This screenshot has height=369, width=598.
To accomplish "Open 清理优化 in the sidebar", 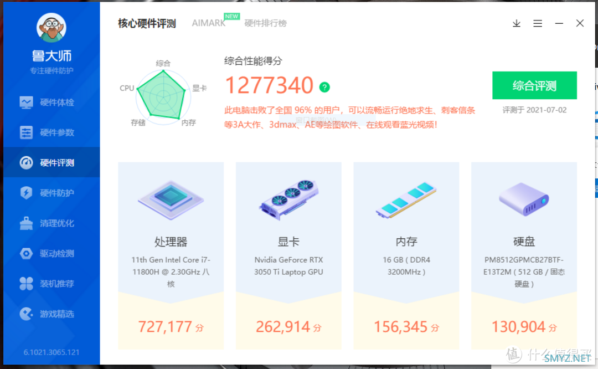I will [x=51, y=223].
